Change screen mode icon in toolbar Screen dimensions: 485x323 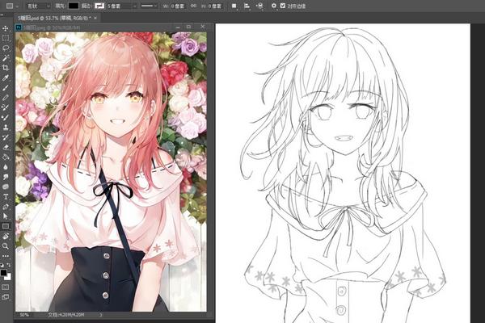point(6,297)
